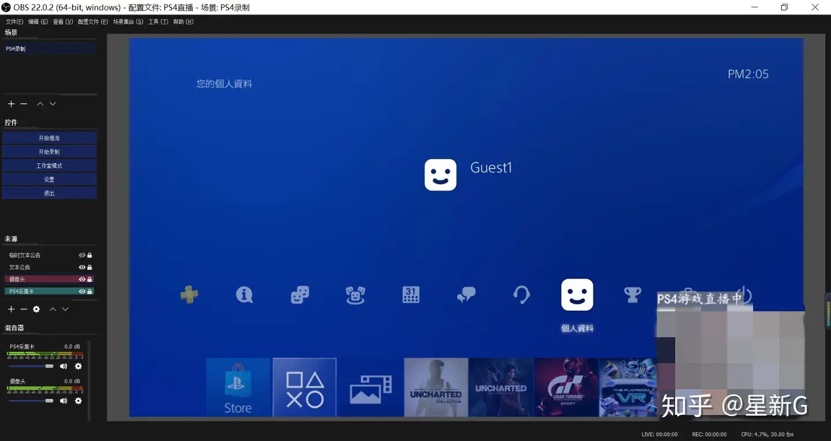Open 查看(V) menu

(63, 21)
